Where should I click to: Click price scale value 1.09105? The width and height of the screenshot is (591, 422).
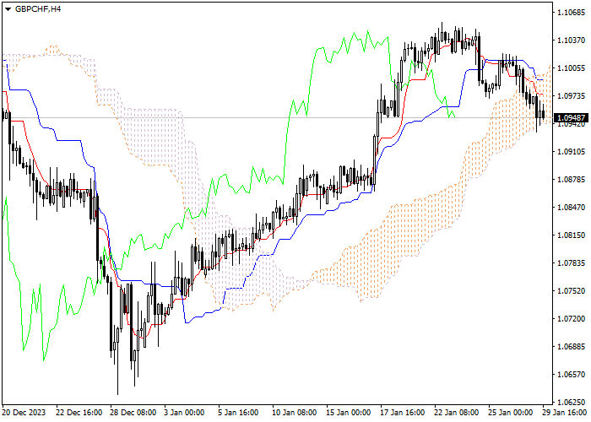click(x=571, y=151)
